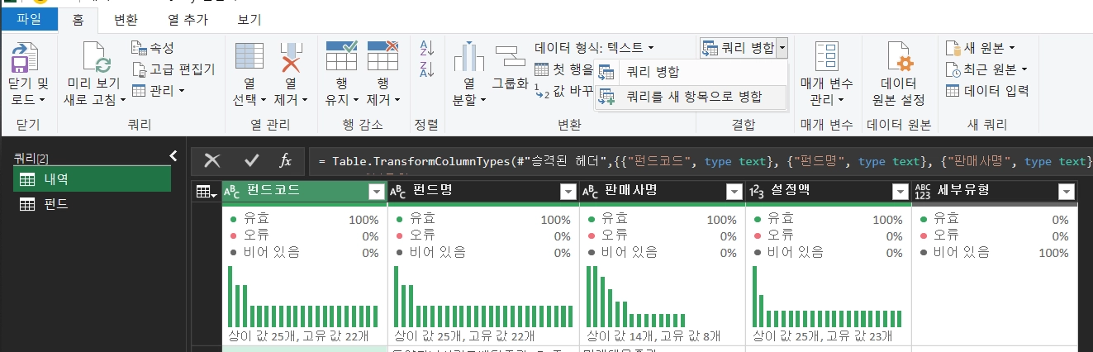Click the 열 제거 icon
The height and width of the screenshot is (352, 1093).
[291, 58]
